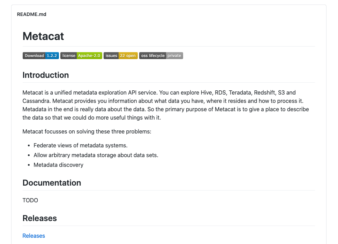Click the Introduction section heading
The image size is (338, 244).
[x=46, y=75]
